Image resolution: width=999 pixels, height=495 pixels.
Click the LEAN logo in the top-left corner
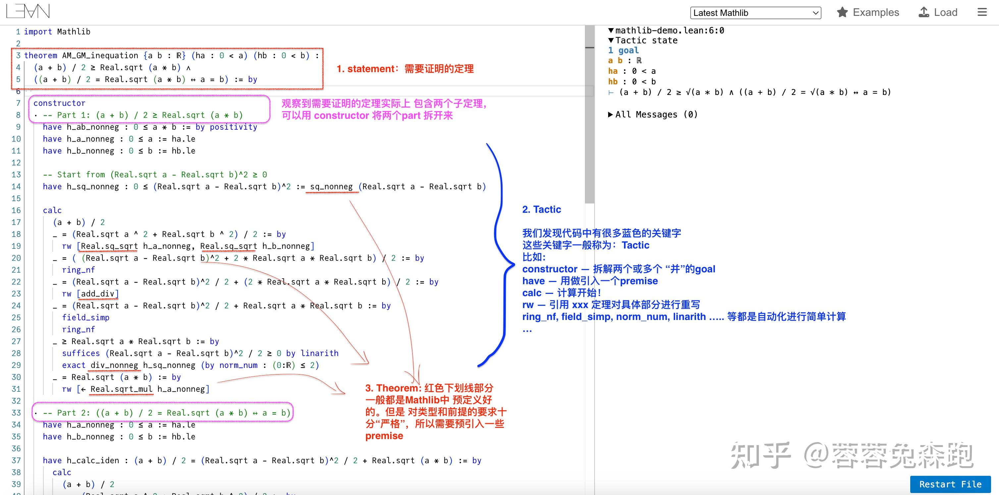tap(27, 11)
